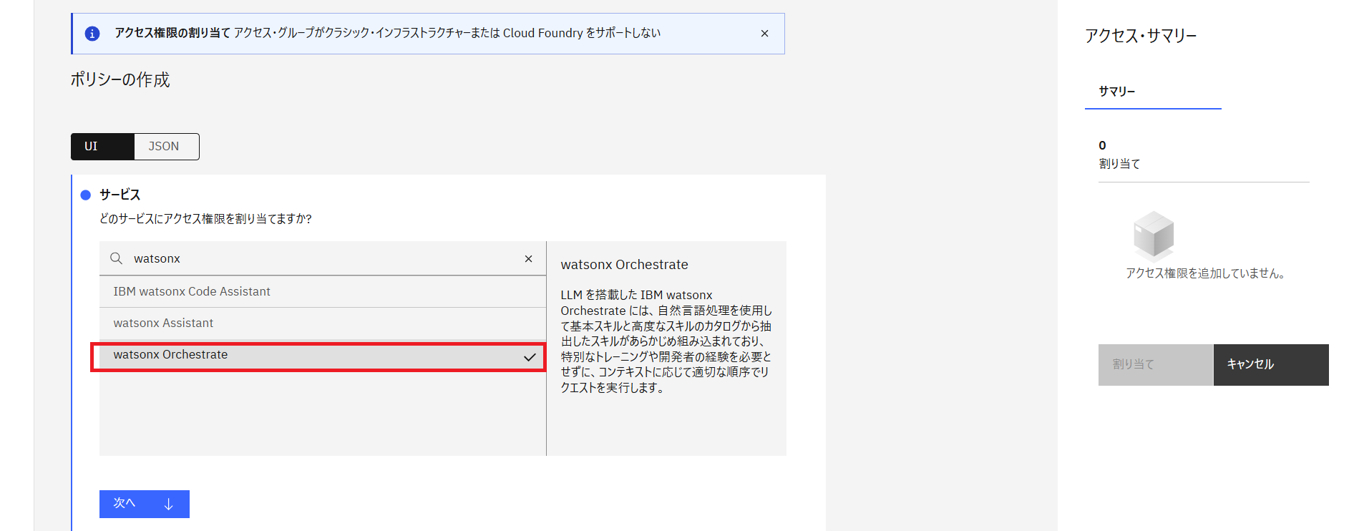Switch to the JSON policy view
Screen dimensions: 1349x531
tap(166, 147)
